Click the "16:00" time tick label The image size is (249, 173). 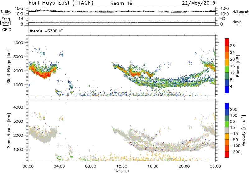pyautogui.click(x=153, y=166)
